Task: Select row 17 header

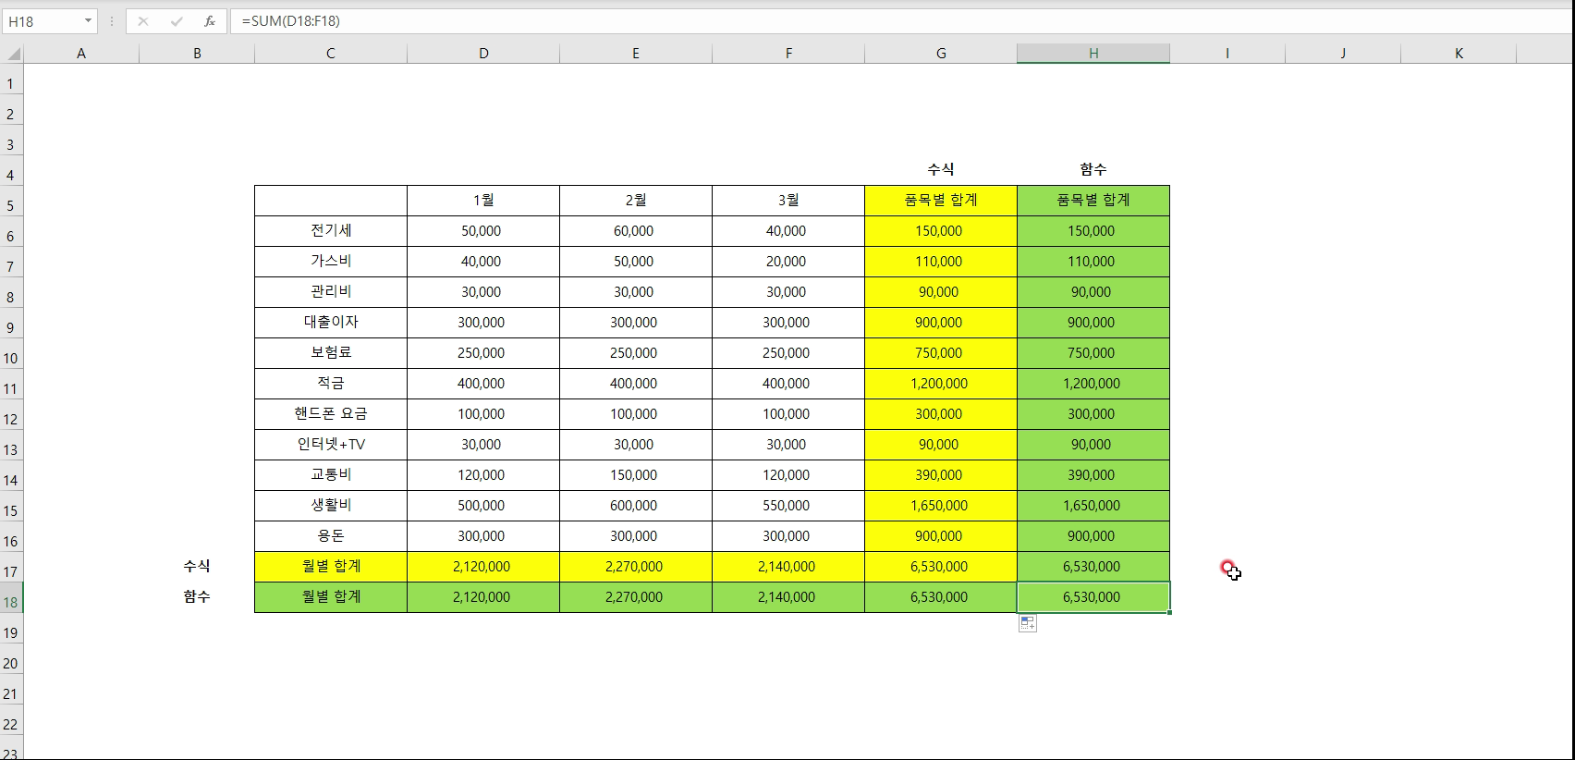Action: click(11, 567)
